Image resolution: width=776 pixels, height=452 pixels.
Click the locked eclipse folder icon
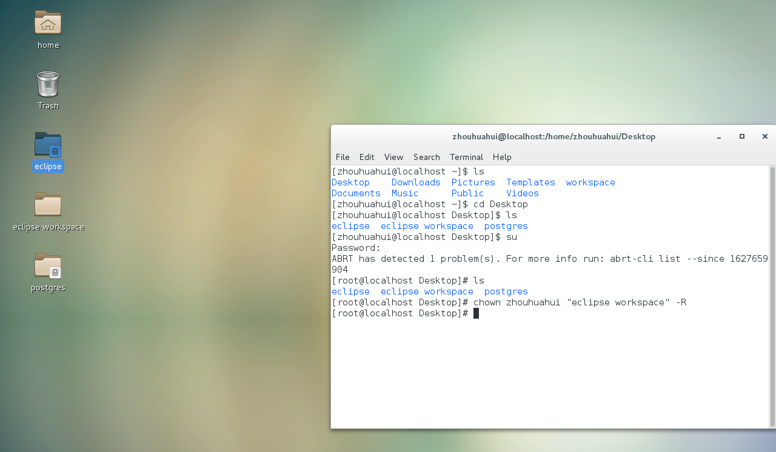(x=48, y=145)
